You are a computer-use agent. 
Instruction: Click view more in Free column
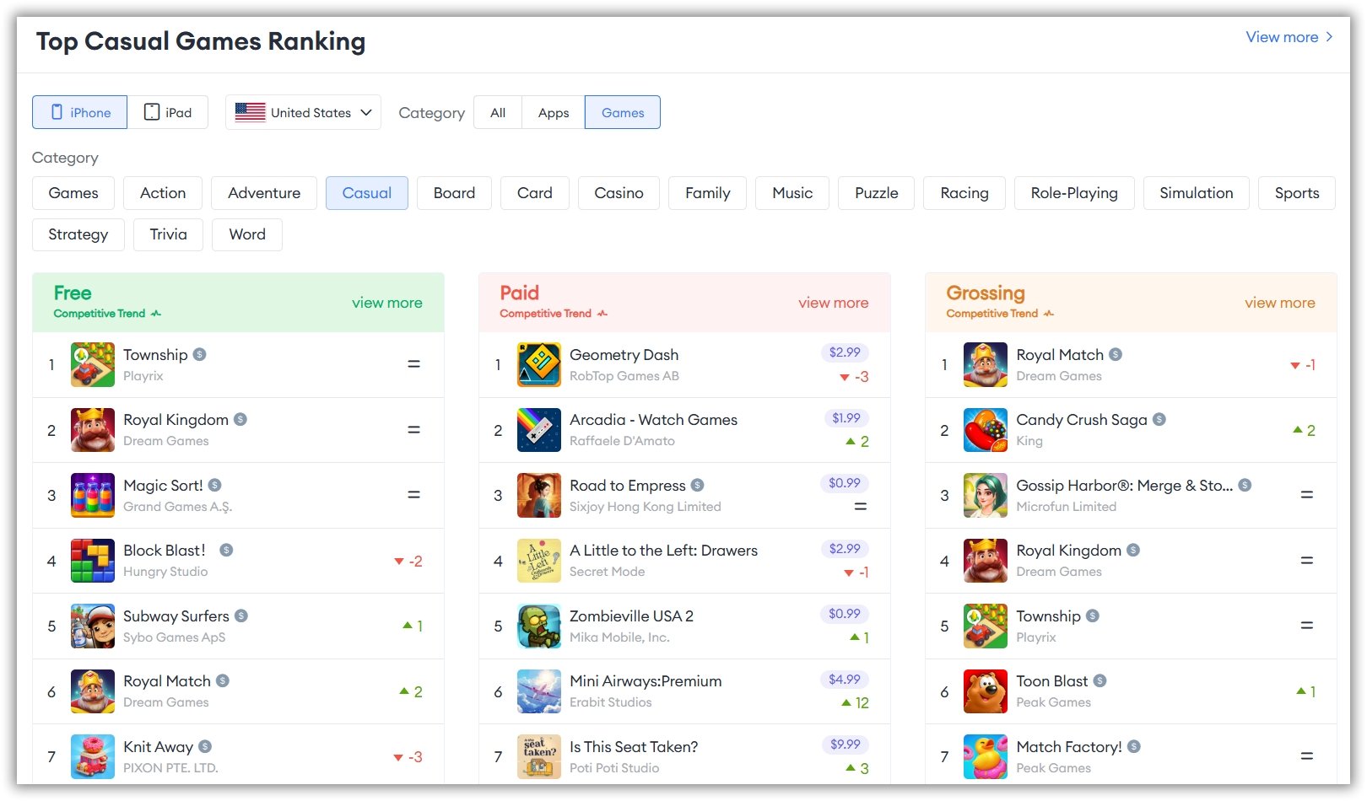(x=387, y=303)
